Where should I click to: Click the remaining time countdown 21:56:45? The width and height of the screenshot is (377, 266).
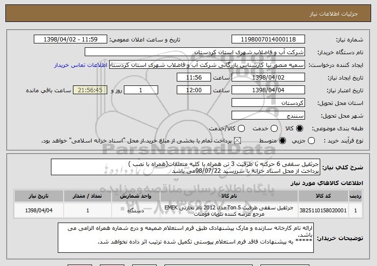[90, 90]
